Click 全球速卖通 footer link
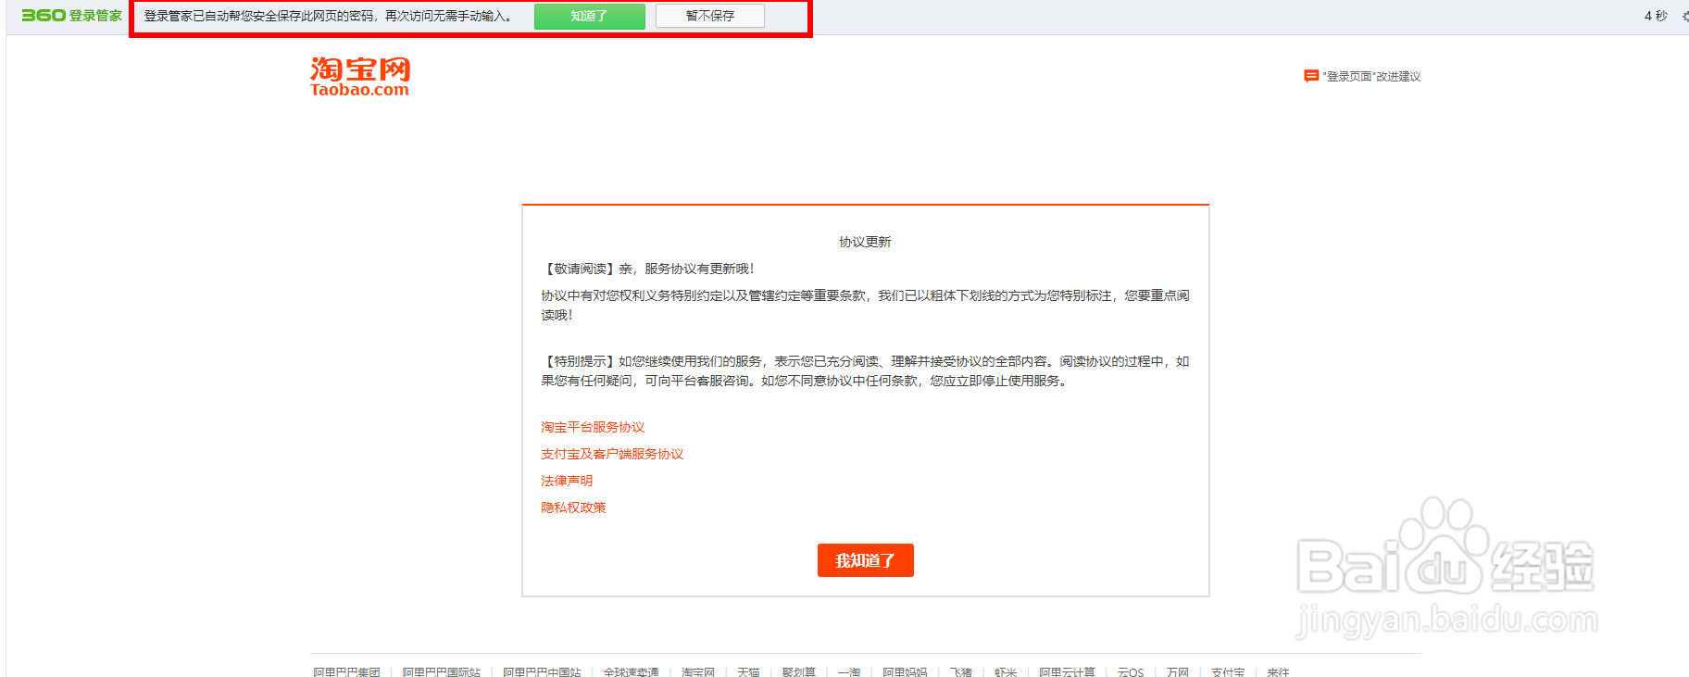The height and width of the screenshot is (677, 1689). 631,671
